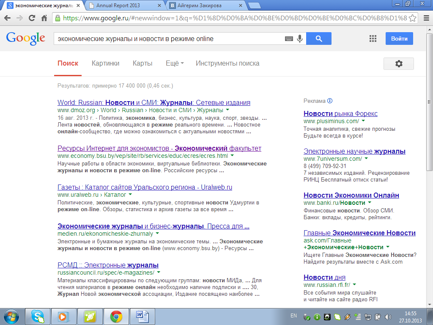Select the Картинки tab
The height and width of the screenshot is (325, 433).
coord(105,63)
